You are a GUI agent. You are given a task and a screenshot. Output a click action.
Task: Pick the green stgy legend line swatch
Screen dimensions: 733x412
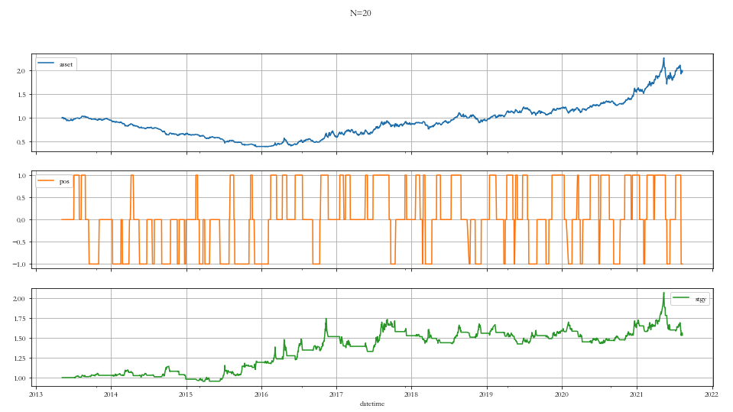pos(682,300)
